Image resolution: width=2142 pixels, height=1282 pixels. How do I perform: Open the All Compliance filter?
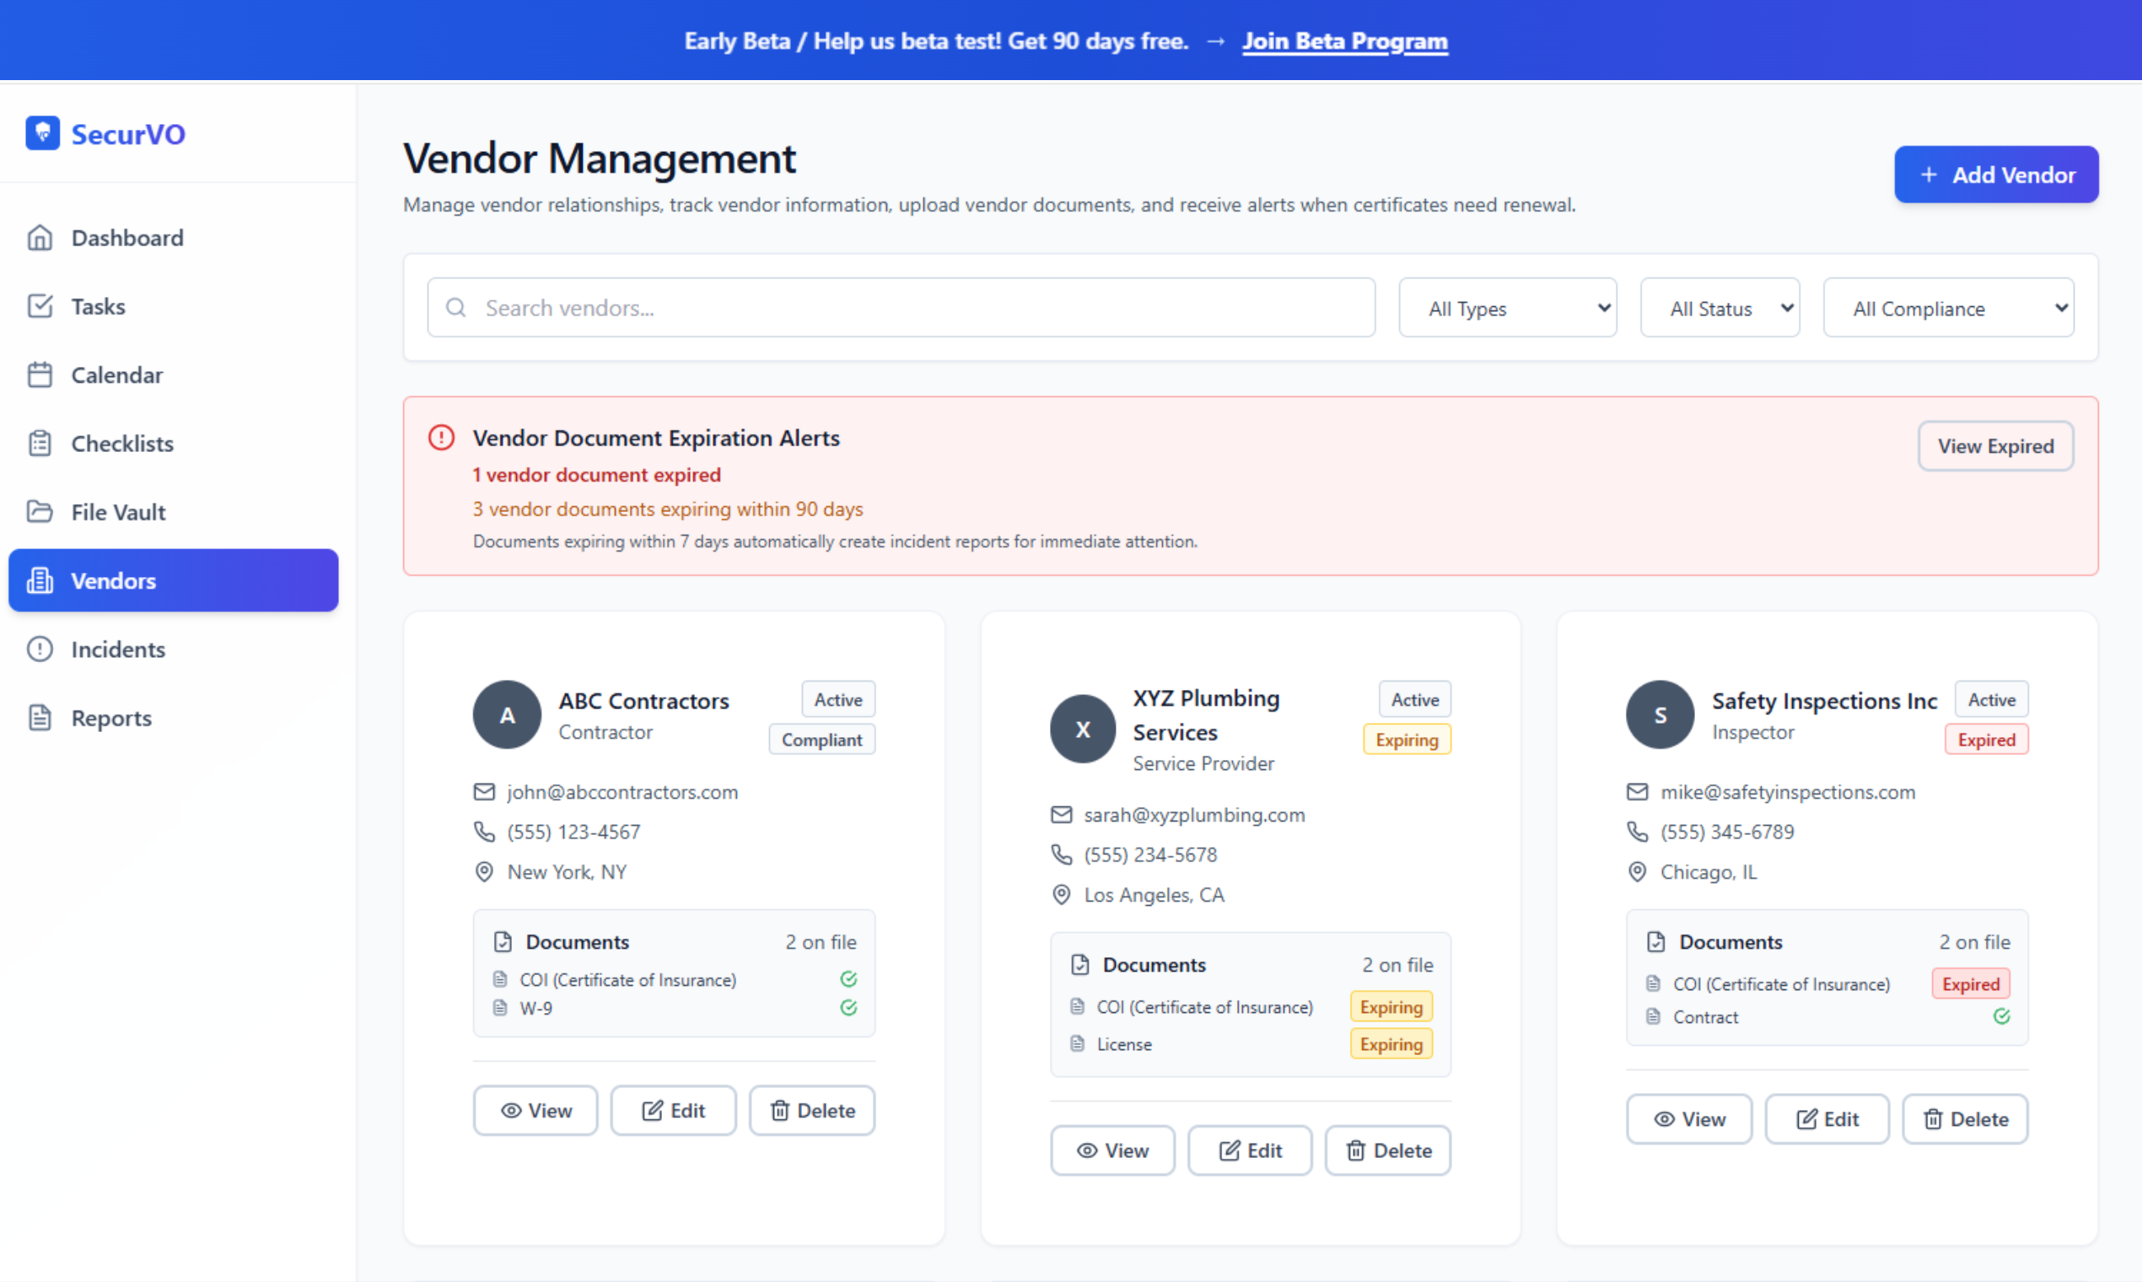(x=1949, y=307)
